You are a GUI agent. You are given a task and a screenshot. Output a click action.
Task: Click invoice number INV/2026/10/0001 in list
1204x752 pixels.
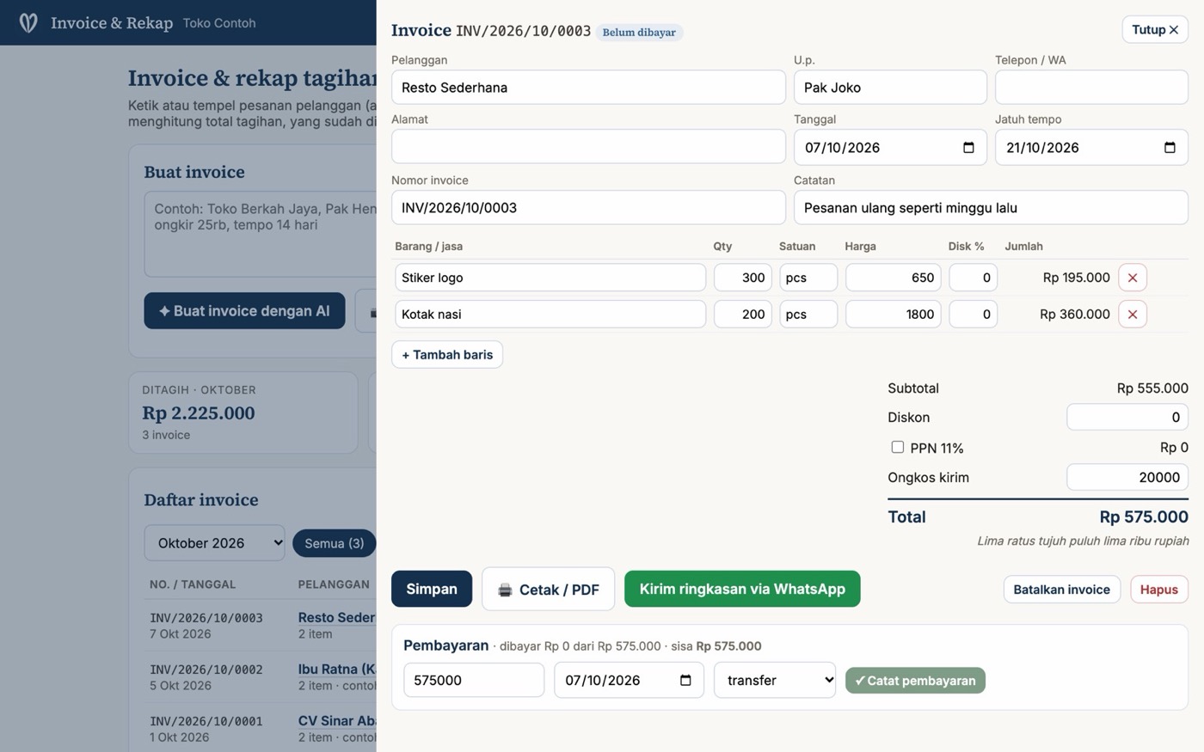pyautogui.click(x=206, y=721)
